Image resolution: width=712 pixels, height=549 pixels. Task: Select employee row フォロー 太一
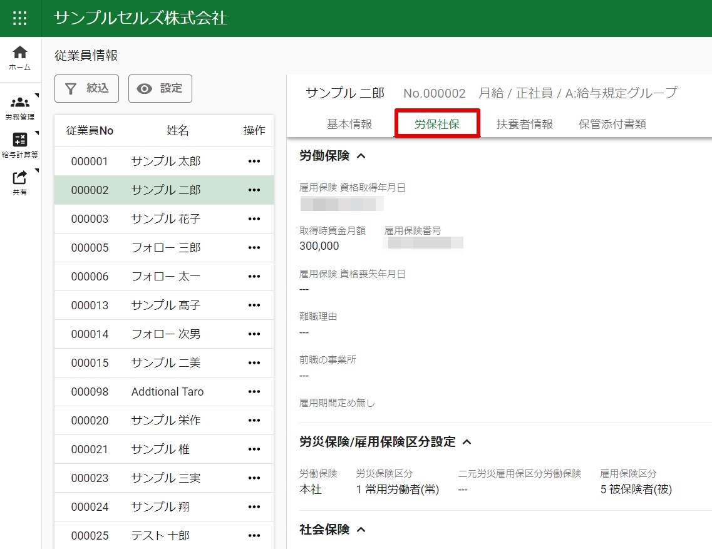(x=164, y=277)
